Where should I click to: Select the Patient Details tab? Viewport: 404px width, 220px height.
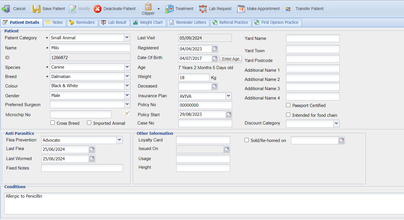pyautogui.click(x=22, y=22)
